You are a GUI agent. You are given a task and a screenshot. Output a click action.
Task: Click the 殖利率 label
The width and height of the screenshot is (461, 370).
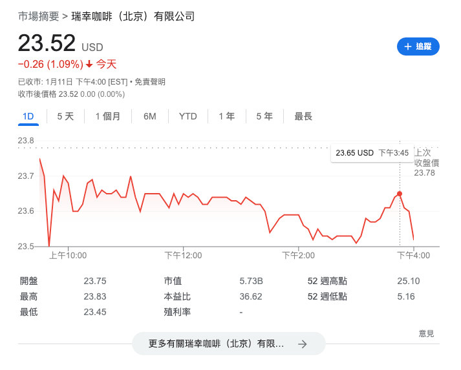[177, 312]
